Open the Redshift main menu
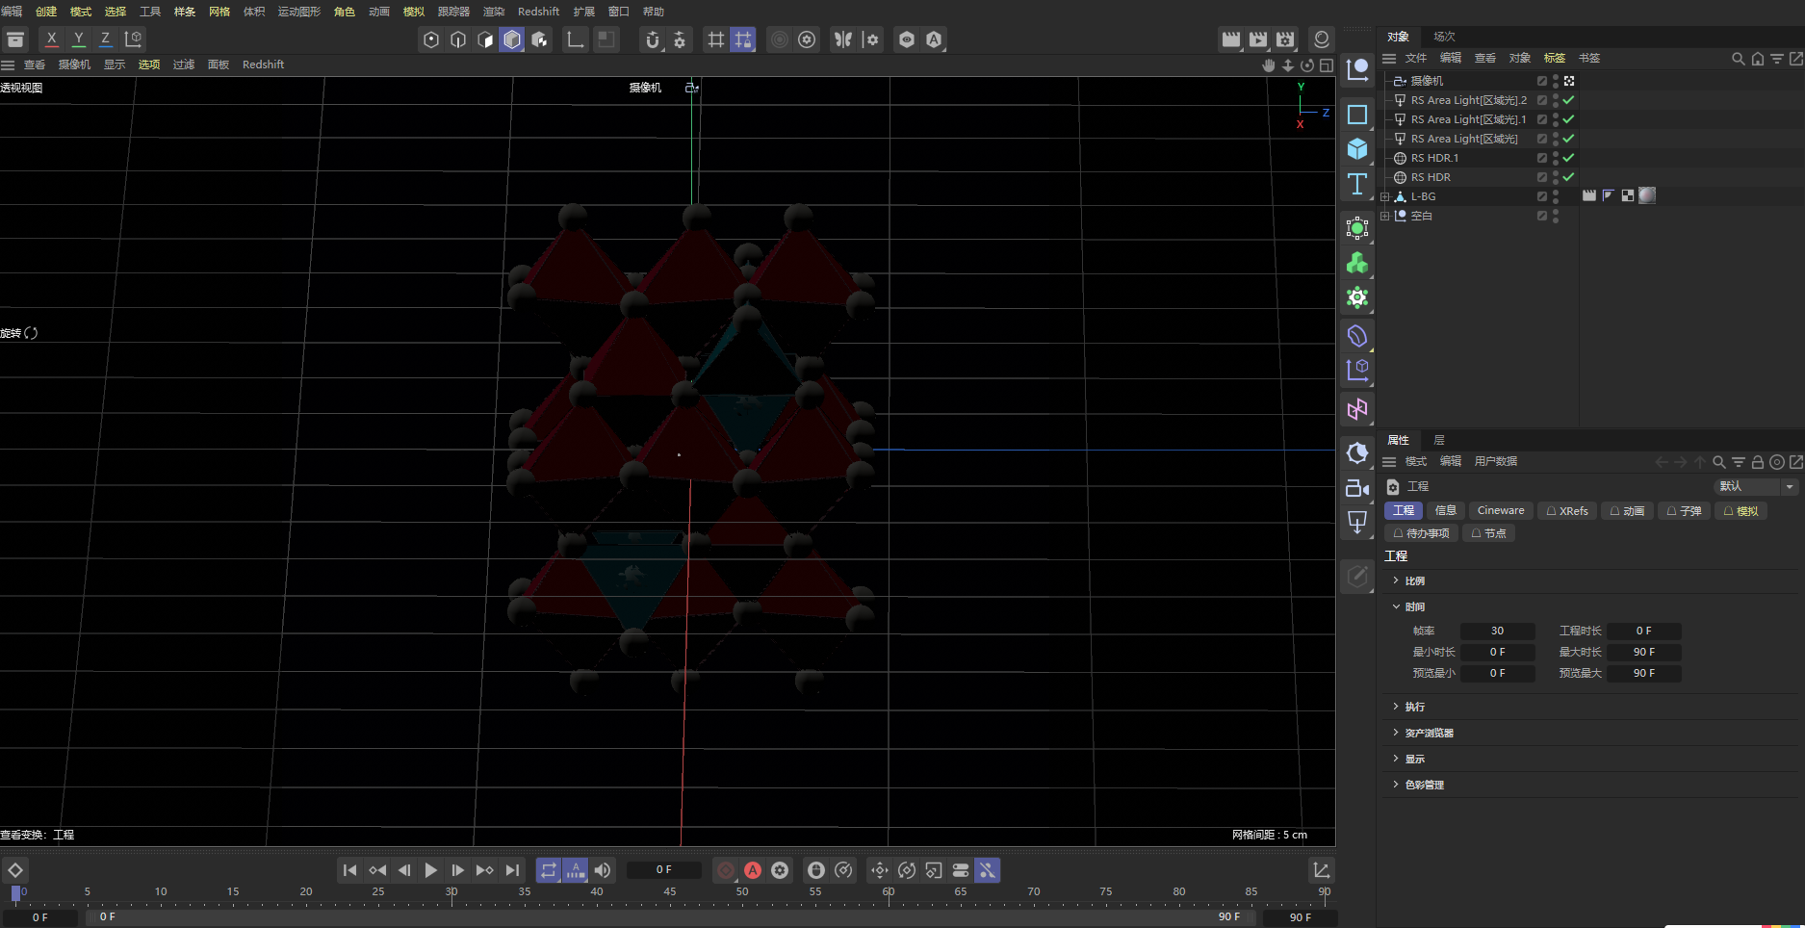The image size is (1805, 928). pyautogui.click(x=538, y=12)
